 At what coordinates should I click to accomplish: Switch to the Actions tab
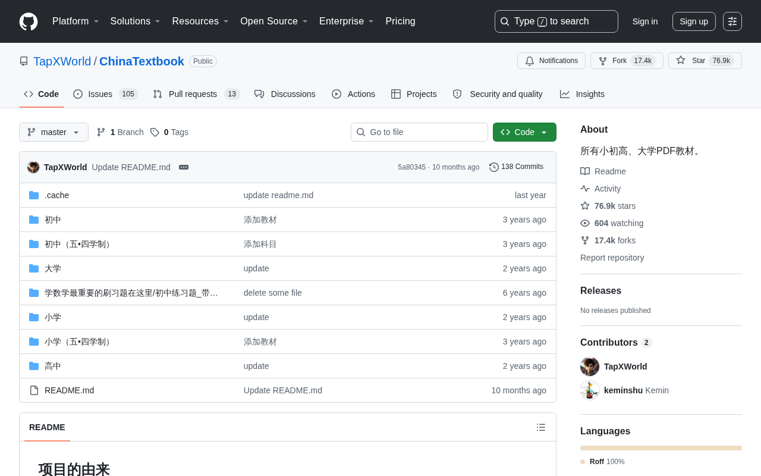(353, 94)
